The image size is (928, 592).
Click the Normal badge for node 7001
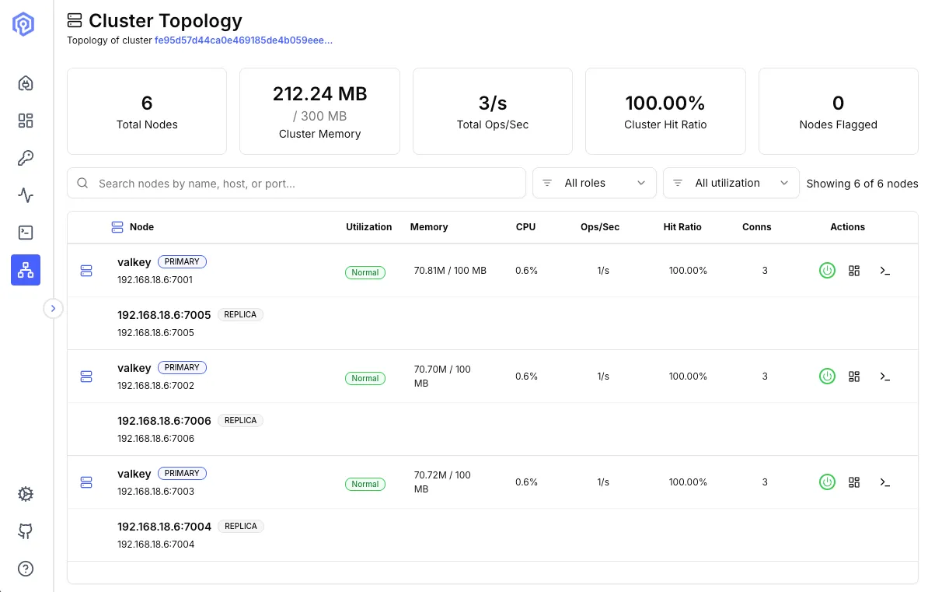[x=365, y=272]
